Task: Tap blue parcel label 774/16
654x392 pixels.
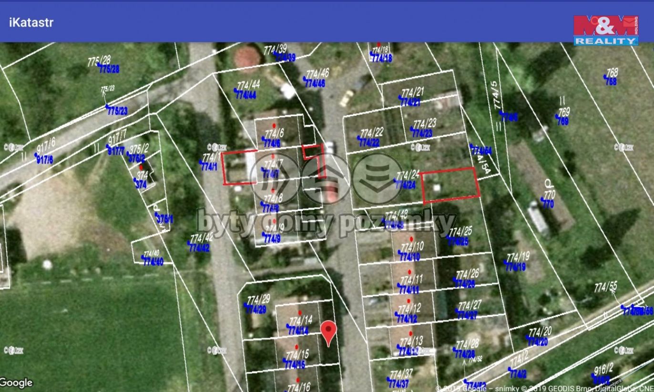Action: pos(299,388)
